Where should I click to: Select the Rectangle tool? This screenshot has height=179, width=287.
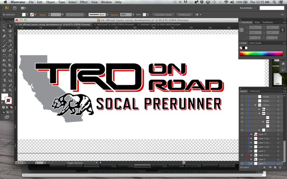10,41
